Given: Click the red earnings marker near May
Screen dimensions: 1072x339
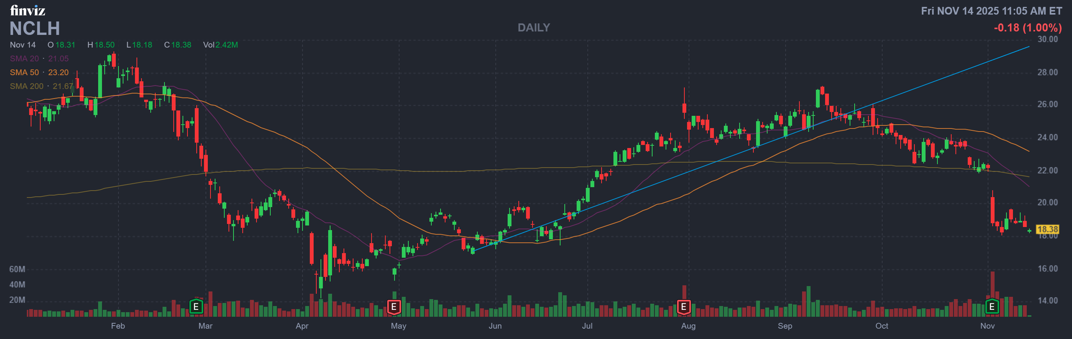Looking at the screenshot, I should coord(393,307).
